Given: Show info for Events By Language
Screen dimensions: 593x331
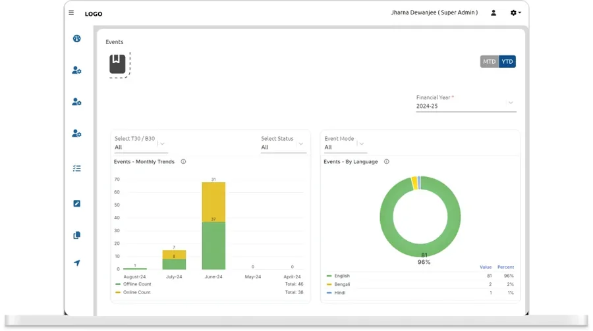Looking at the screenshot, I should 387,162.
